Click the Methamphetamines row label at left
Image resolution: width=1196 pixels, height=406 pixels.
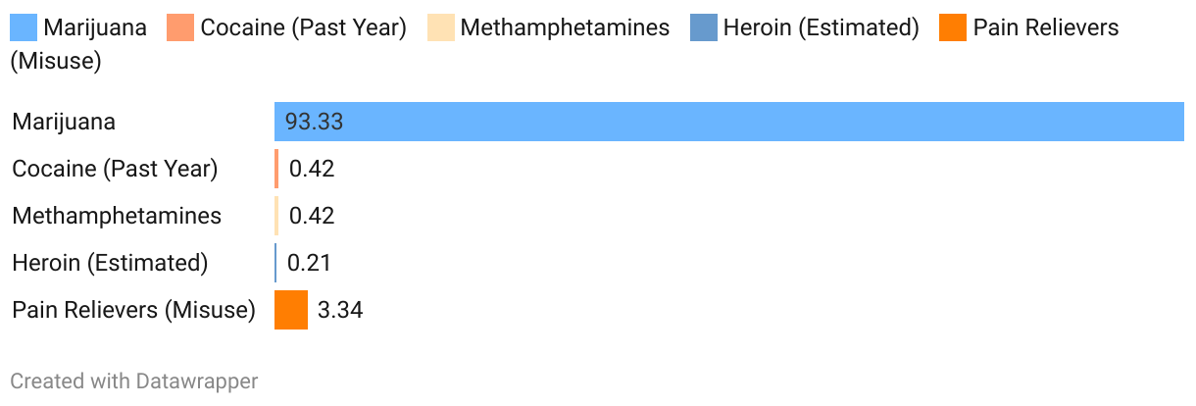[x=117, y=216]
